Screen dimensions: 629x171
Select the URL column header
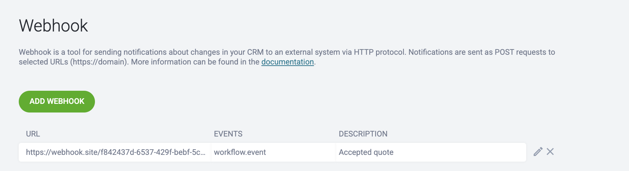pos(33,134)
